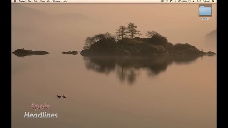Open the Window menu

(x=56, y=1)
